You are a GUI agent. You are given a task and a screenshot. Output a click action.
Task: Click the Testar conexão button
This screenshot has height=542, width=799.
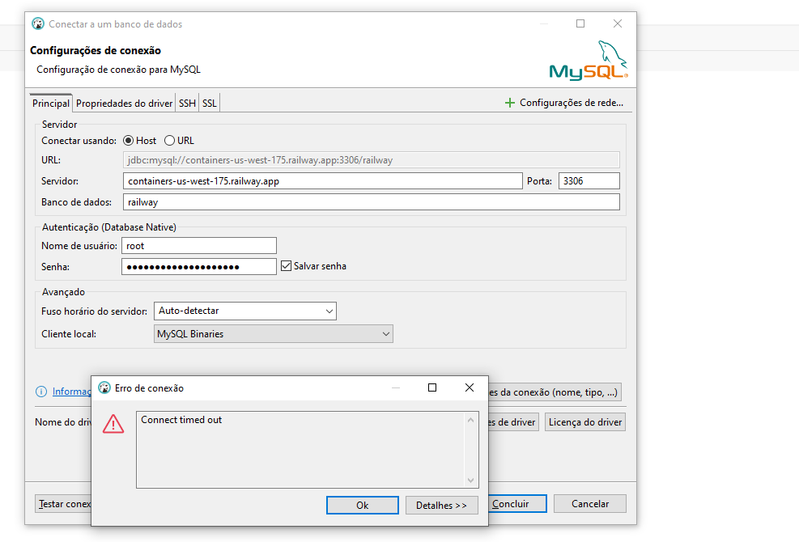63,504
